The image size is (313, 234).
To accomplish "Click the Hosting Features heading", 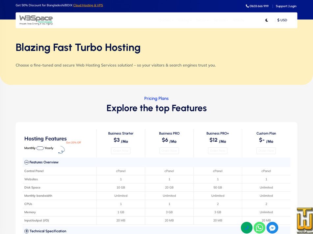I will 45,139.
